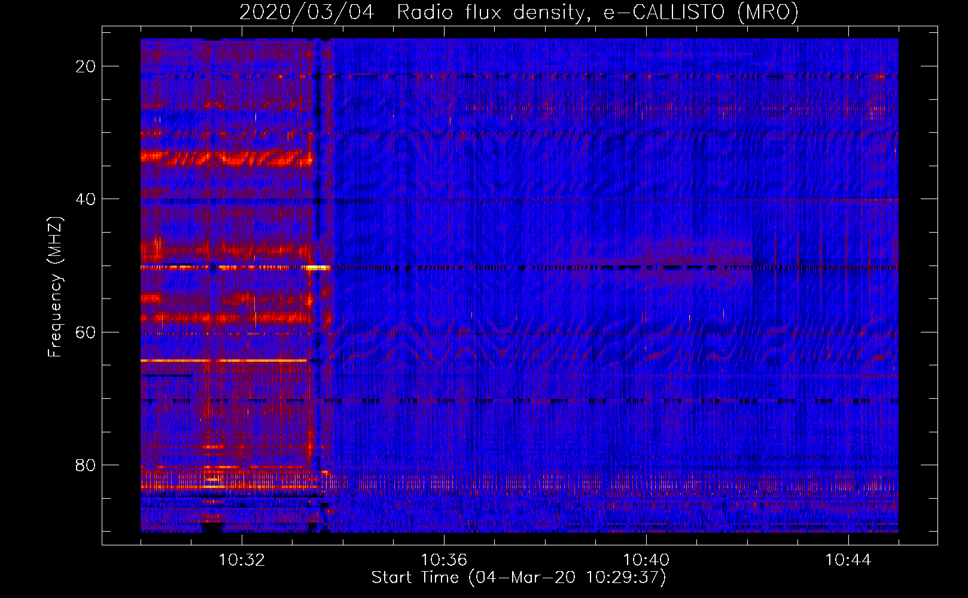Click the 40 frequency tick label
Image resolution: width=968 pixels, height=598 pixels.
(x=86, y=199)
